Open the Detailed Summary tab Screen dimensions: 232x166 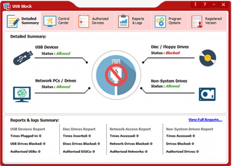click(x=22, y=21)
